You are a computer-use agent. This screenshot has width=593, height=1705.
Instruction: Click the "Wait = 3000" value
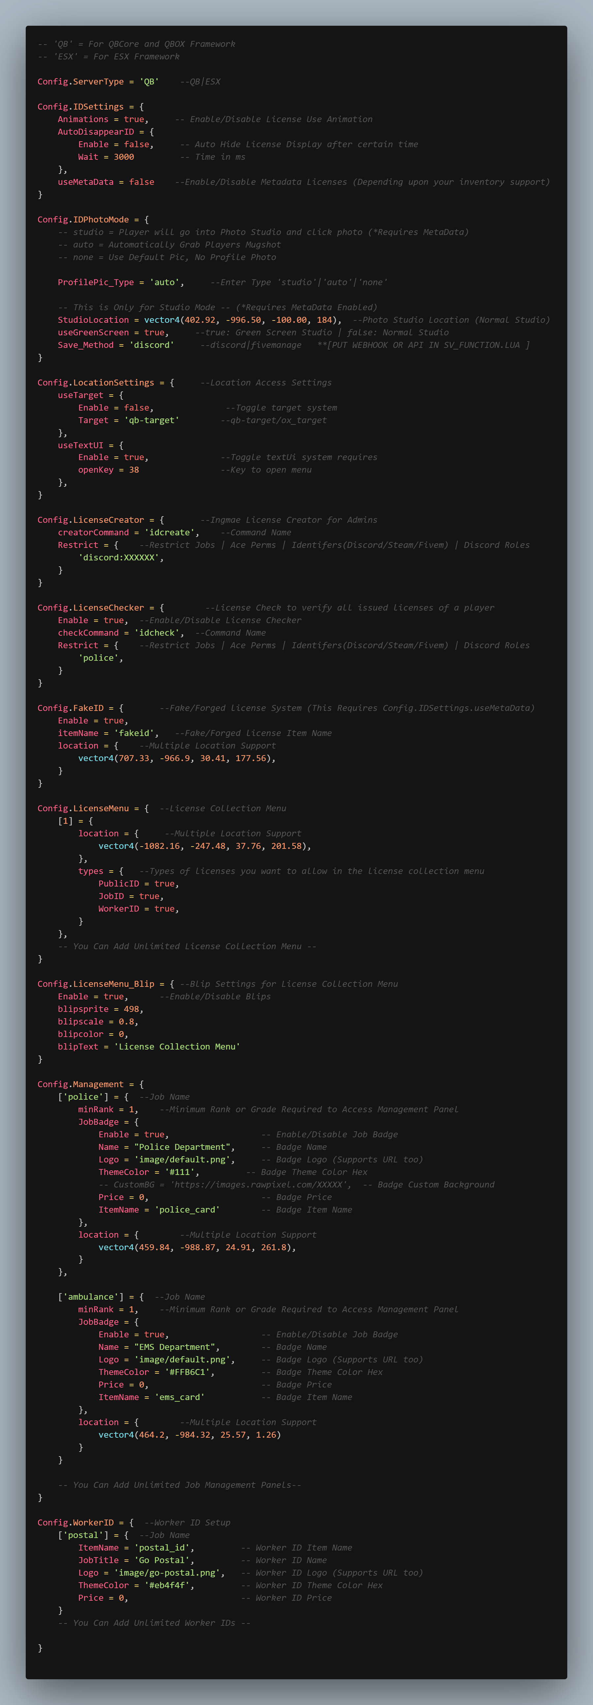point(106,157)
